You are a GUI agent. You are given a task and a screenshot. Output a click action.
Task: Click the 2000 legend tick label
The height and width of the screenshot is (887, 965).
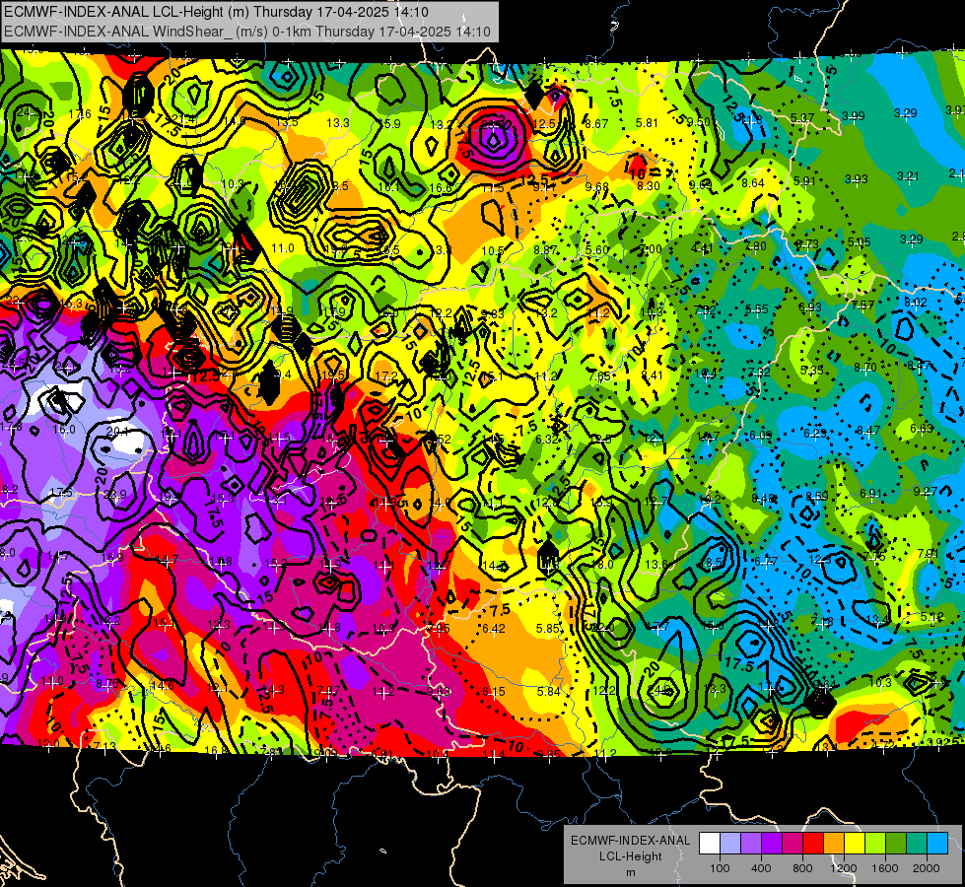pyautogui.click(x=926, y=868)
